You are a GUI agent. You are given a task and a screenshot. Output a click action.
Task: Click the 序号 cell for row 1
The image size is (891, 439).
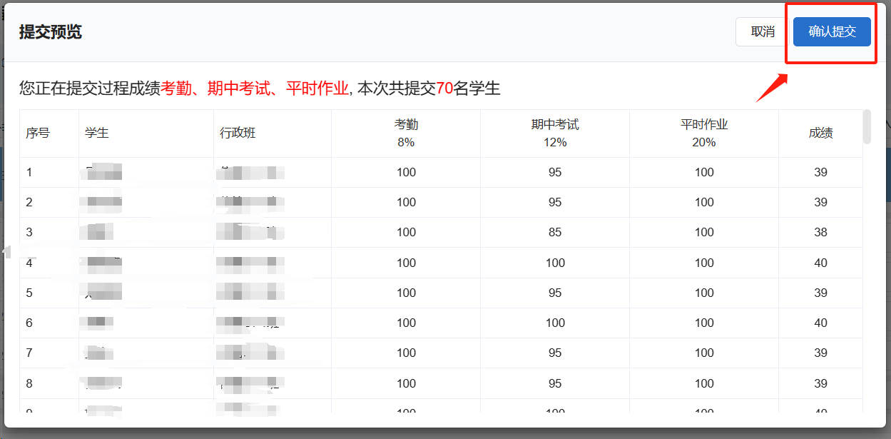[x=29, y=172]
